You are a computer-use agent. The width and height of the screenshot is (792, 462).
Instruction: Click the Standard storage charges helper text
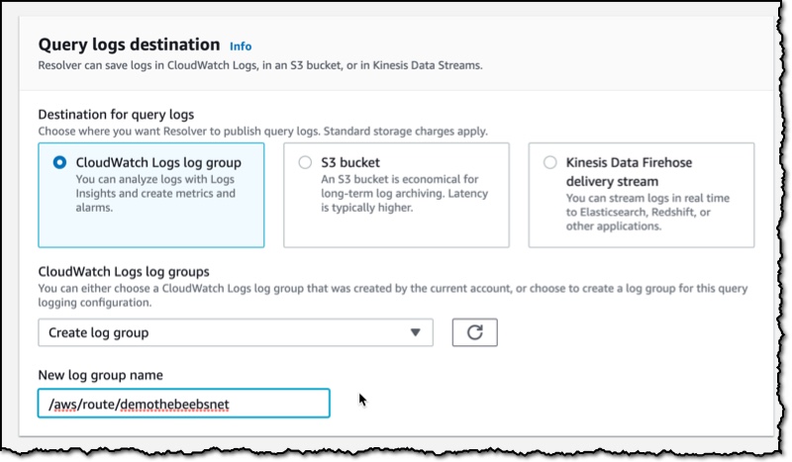pos(406,132)
